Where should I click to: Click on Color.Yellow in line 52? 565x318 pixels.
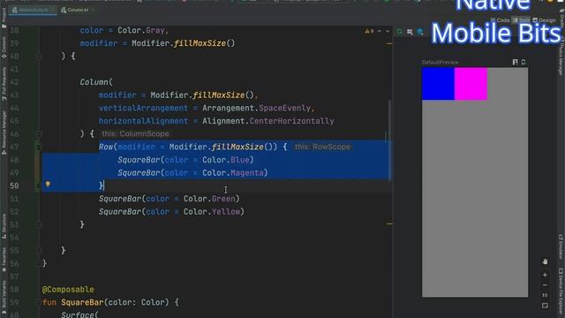click(x=212, y=212)
